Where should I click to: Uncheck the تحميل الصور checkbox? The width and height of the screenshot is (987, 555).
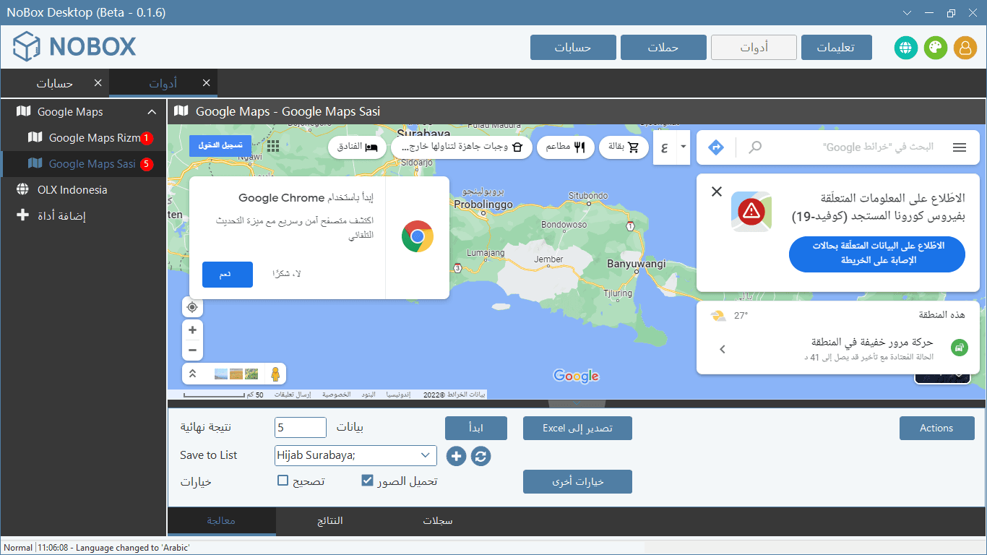point(368,479)
